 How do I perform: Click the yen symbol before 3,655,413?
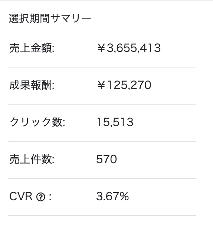(x=101, y=48)
